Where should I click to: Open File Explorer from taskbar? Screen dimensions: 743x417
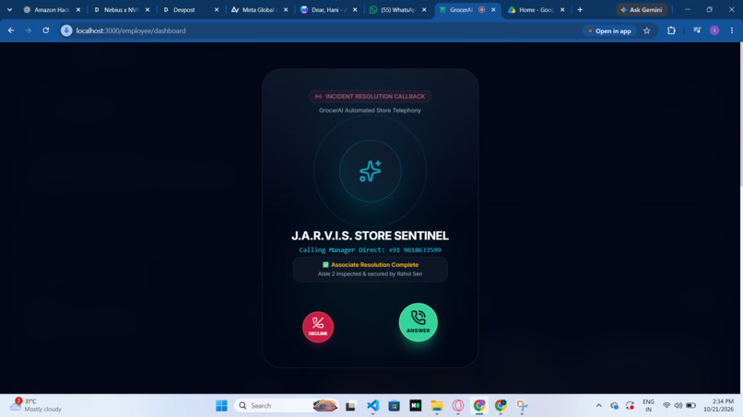point(436,406)
